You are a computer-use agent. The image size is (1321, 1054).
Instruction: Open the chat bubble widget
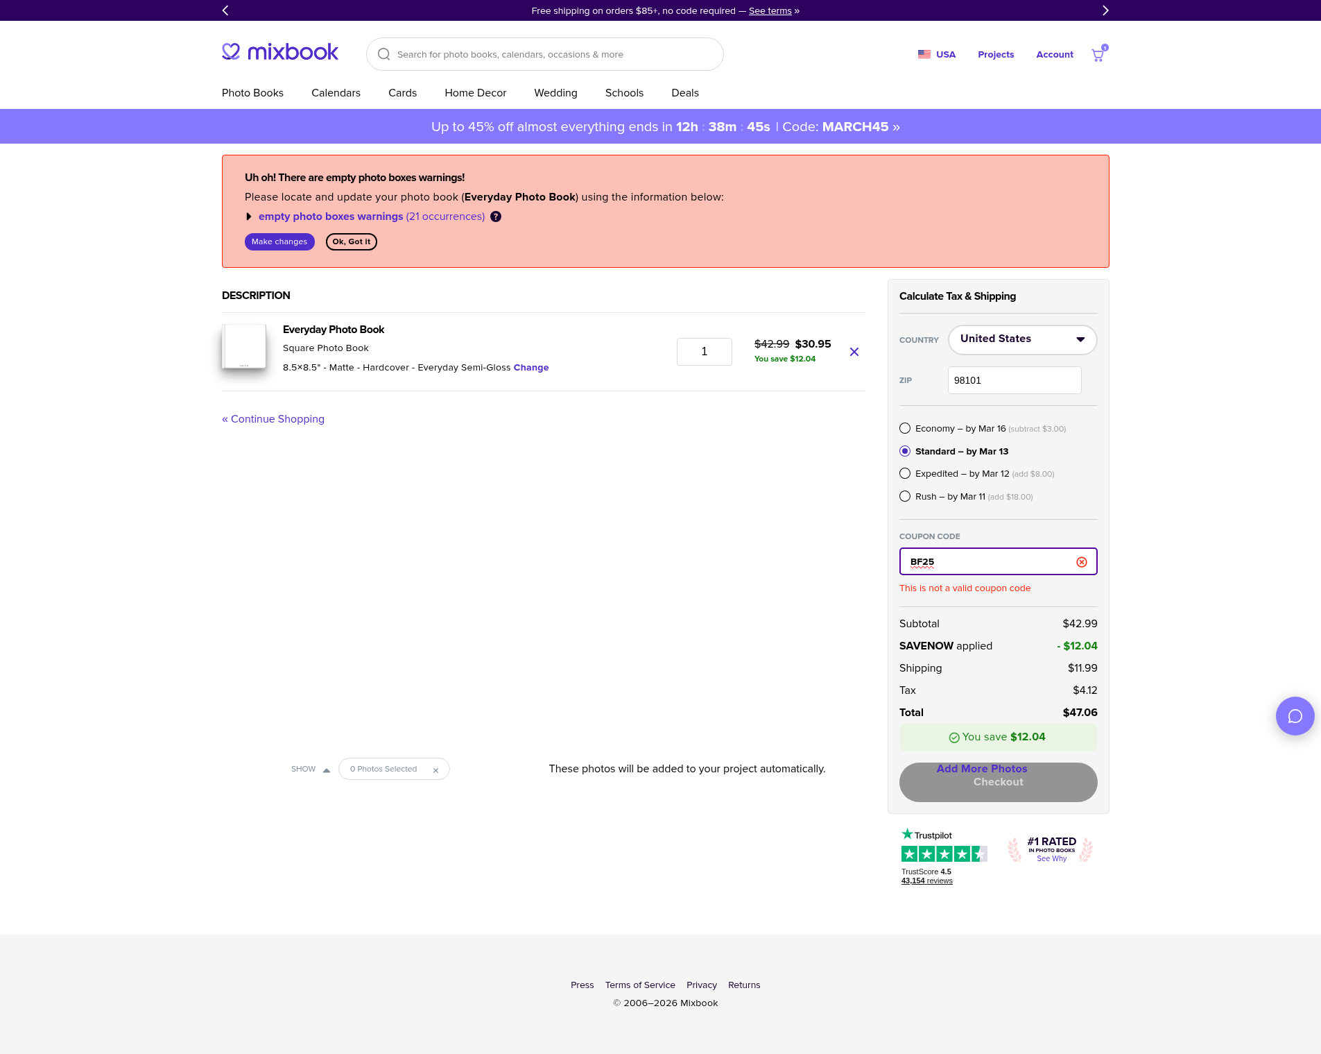click(1295, 716)
